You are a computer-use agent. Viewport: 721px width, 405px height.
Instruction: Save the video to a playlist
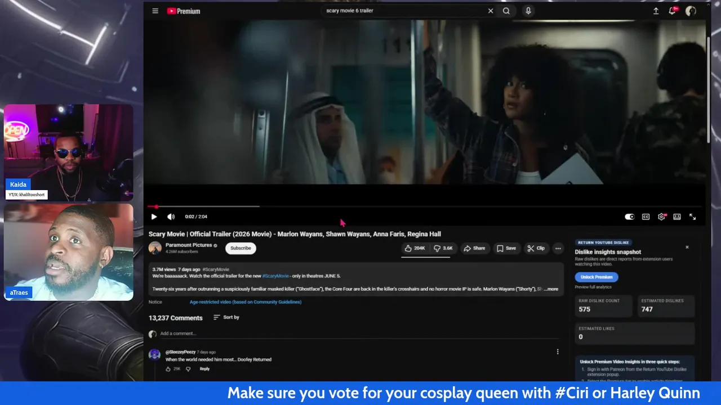[x=506, y=248]
